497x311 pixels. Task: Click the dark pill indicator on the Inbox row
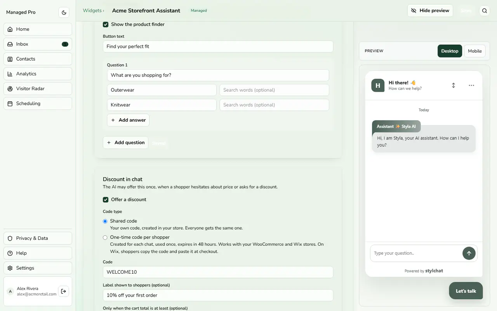(65, 44)
